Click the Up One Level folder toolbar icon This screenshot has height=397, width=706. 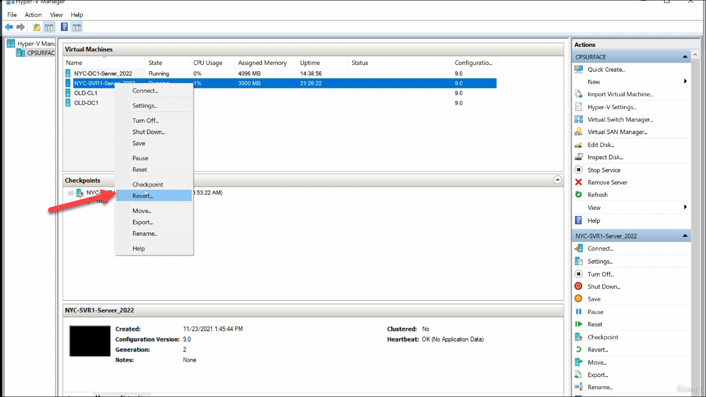[x=37, y=27]
